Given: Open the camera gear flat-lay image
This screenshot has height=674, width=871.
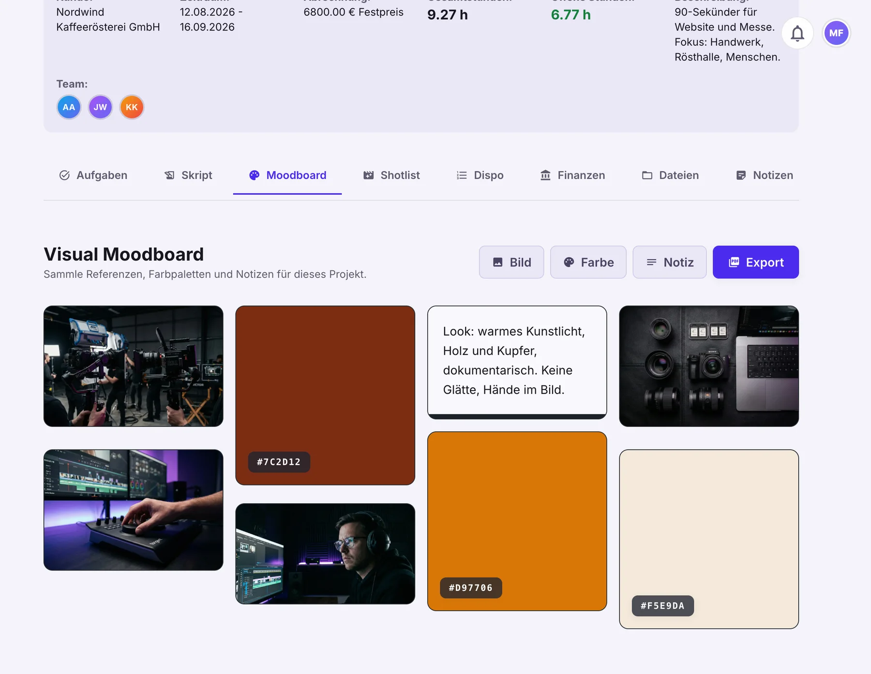Looking at the screenshot, I should pyautogui.click(x=709, y=366).
